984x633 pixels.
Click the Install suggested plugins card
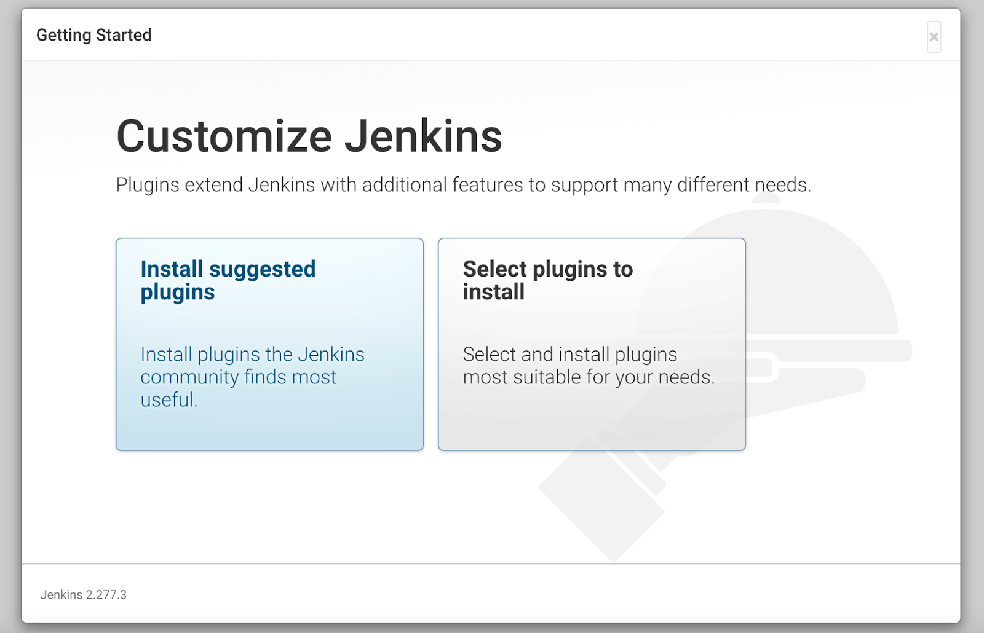tap(269, 344)
